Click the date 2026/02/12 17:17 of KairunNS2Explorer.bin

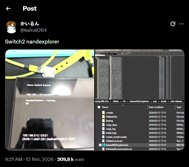point(157,145)
